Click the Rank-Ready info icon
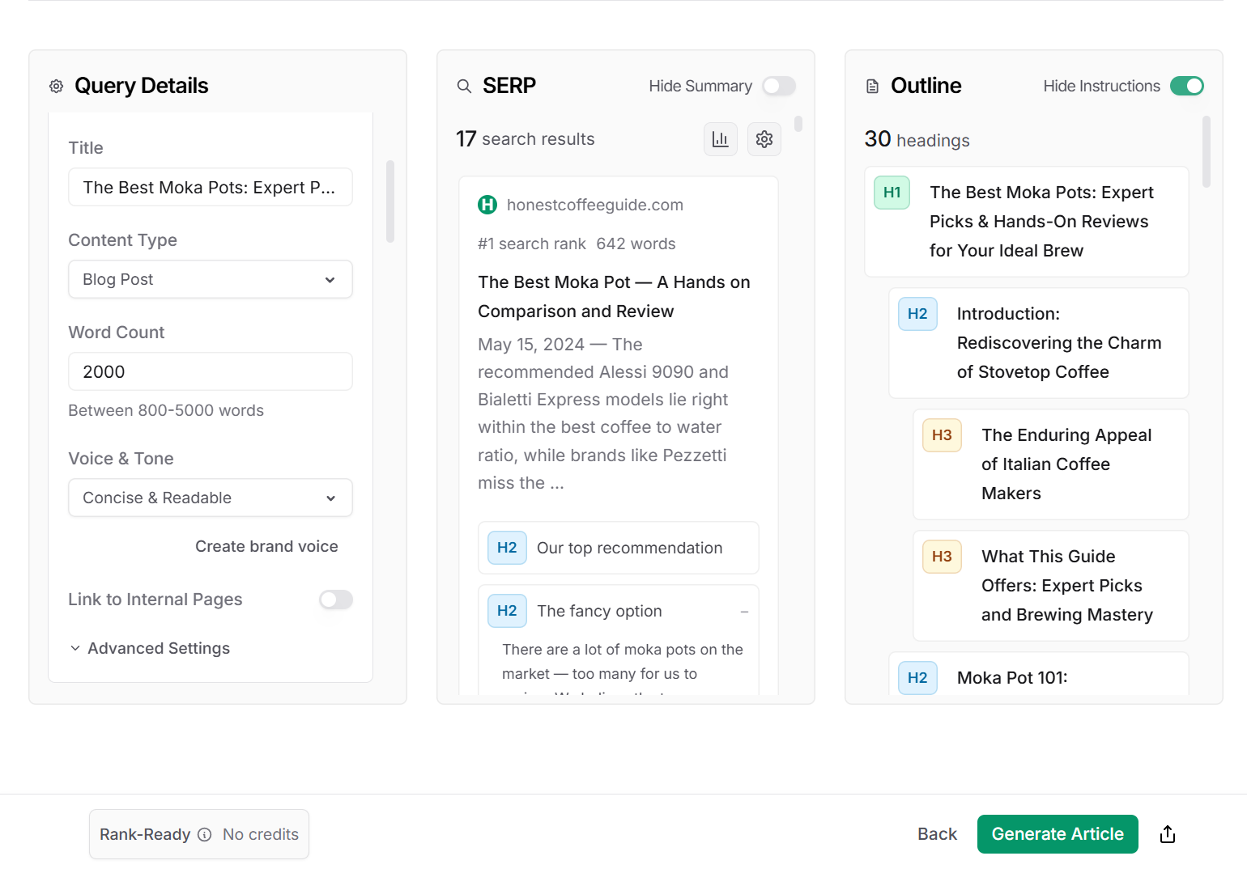Viewport: 1247px width, 873px height. [205, 834]
